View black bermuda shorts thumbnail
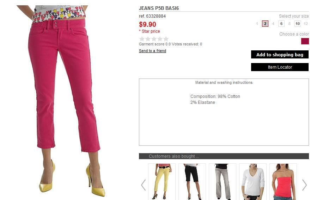 (192, 182)
